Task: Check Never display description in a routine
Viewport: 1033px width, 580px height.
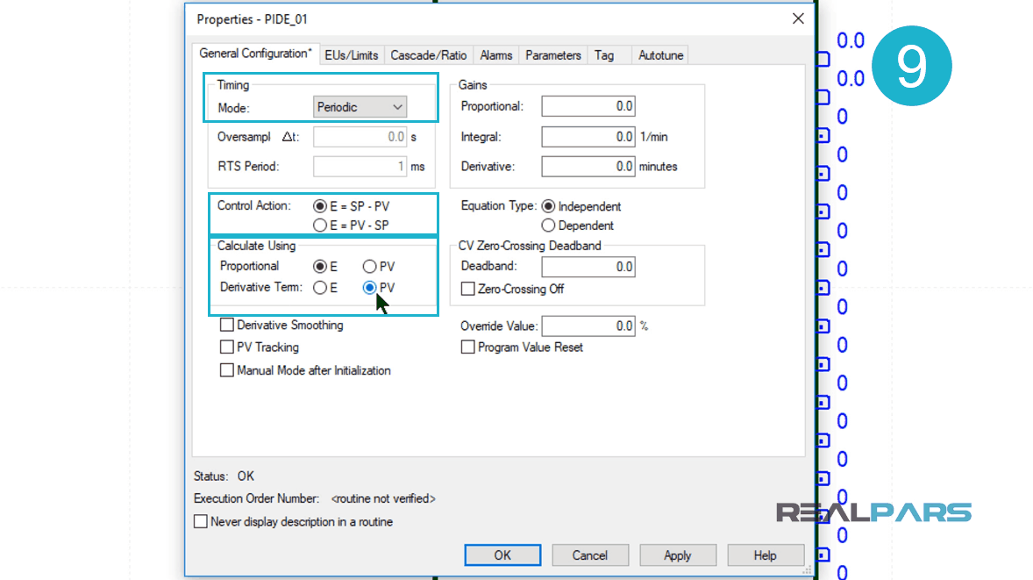Action: 201,521
